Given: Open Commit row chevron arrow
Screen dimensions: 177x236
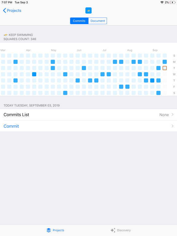Looking at the screenshot, I should (172, 126).
